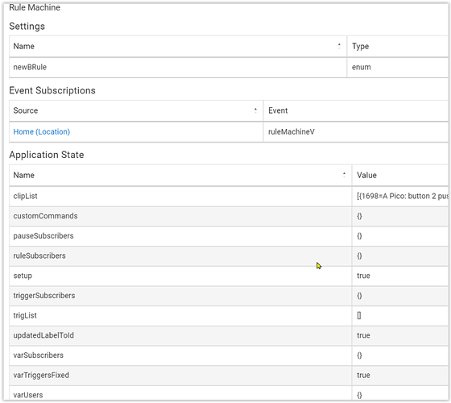Click the Event Subscriptions section heading
This screenshot has height=403, width=451.
[52, 90]
